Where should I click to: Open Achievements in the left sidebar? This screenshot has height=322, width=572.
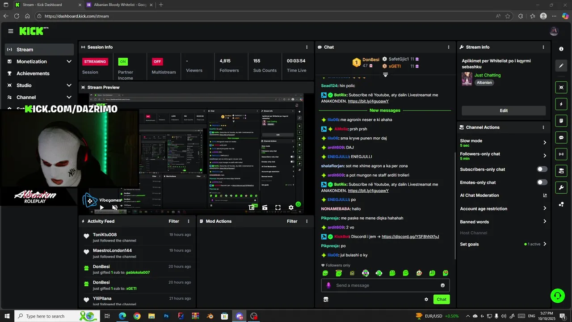(x=39, y=73)
